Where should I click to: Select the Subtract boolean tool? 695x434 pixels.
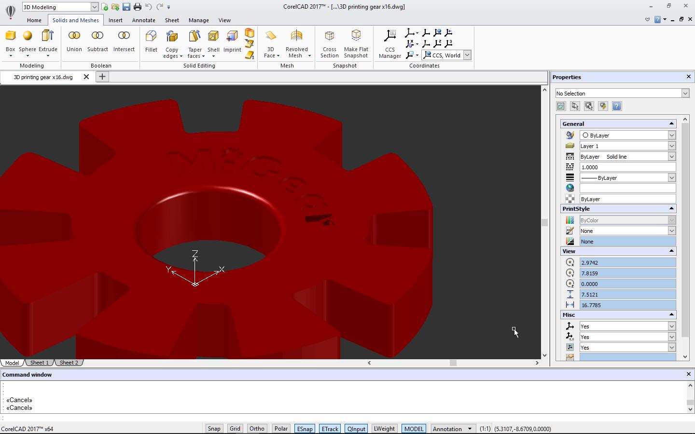click(97, 41)
